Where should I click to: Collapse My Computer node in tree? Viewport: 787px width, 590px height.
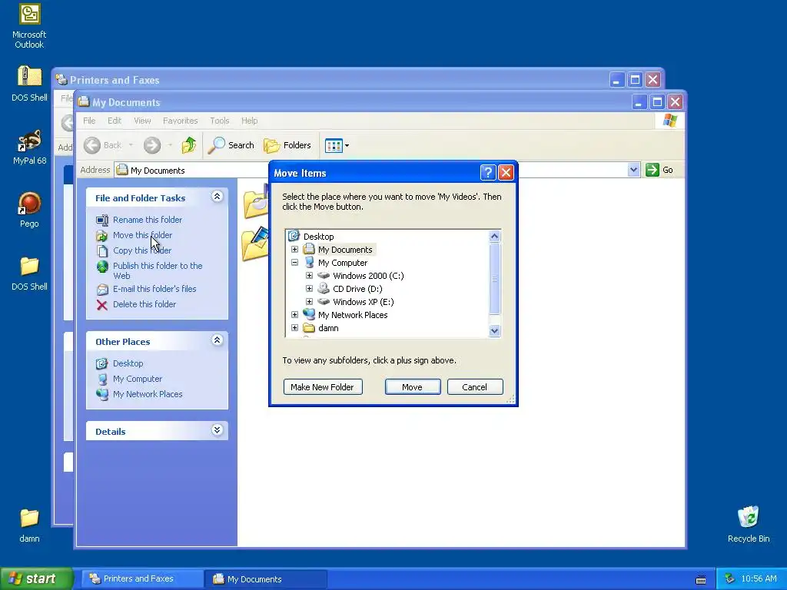tap(294, 263)
